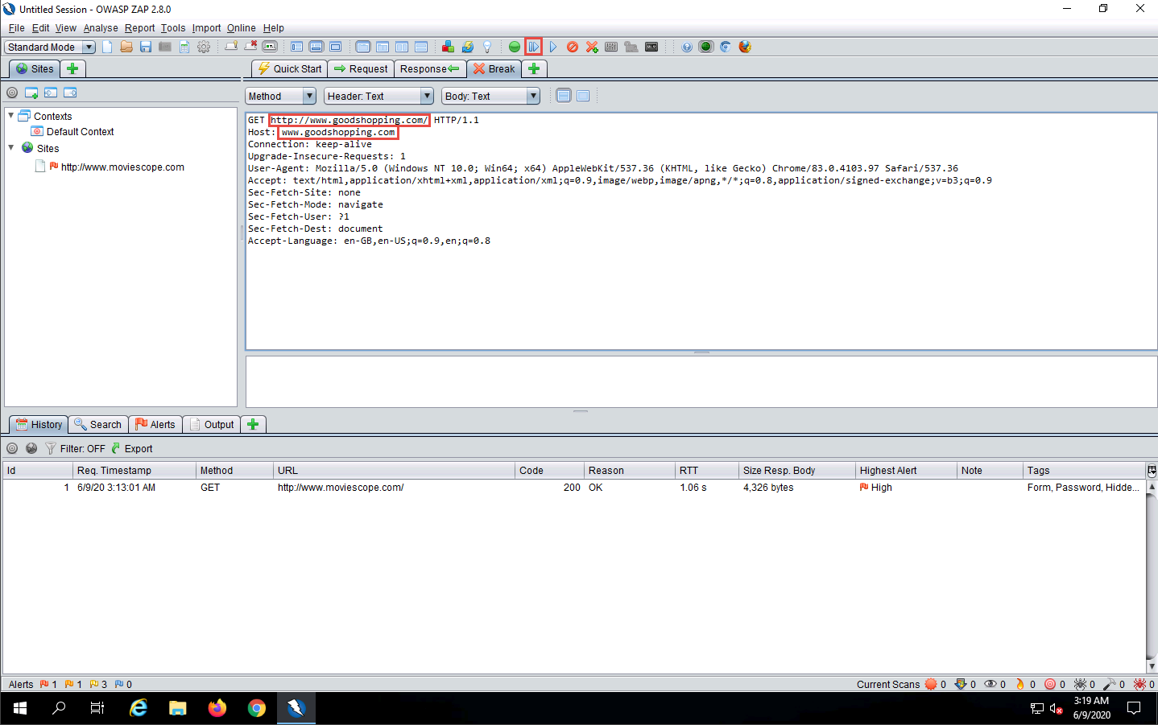Sort History by URL column header
Viewport: 1158px width, 725px height.
click(394, 471)
